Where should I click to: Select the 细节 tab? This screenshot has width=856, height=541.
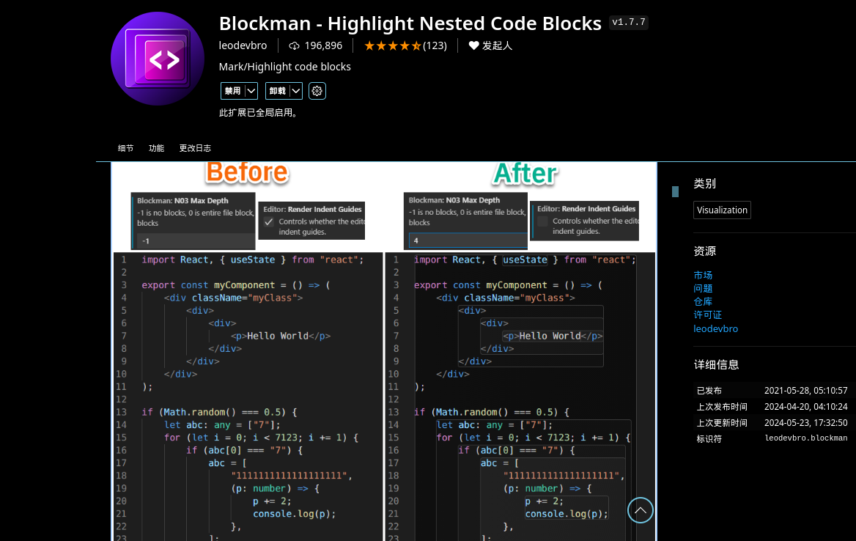click(x=125, y=147)
